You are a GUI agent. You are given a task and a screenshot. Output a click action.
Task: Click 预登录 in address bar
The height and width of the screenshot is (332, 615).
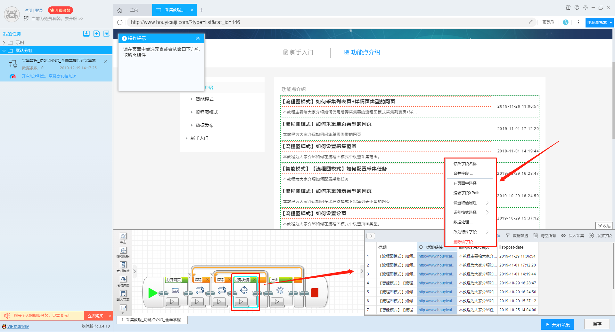pyautogui.click(x=548, y=22)
